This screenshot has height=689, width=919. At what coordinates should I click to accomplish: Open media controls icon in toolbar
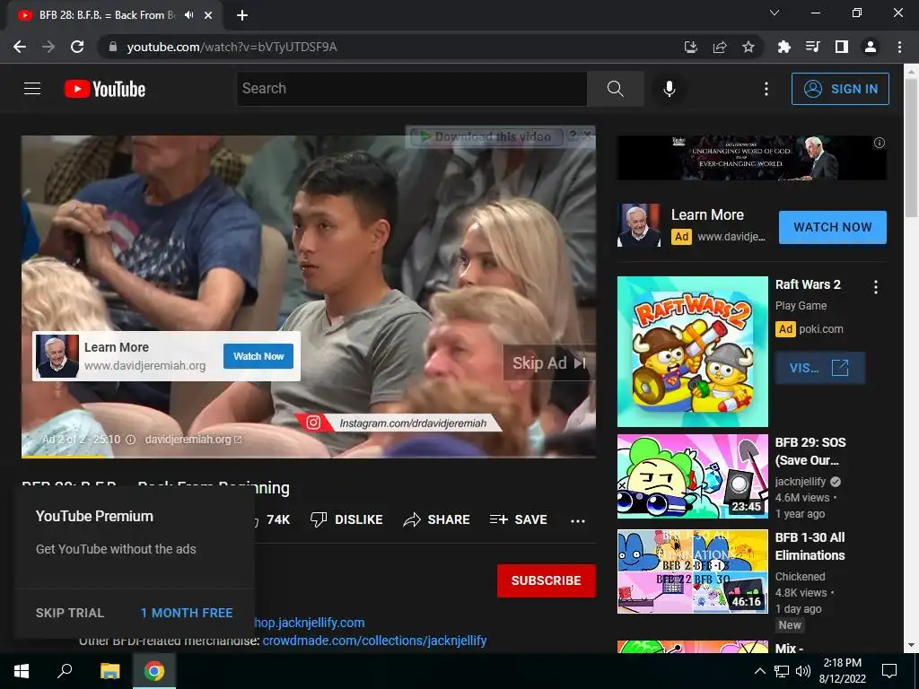click(x=812, y=47)
